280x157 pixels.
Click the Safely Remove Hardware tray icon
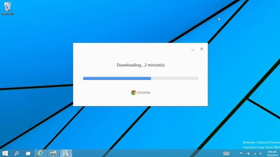(x=248, y=154)
